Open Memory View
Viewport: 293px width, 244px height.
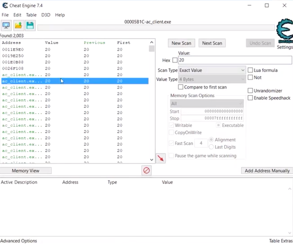[x=26, y=171]
